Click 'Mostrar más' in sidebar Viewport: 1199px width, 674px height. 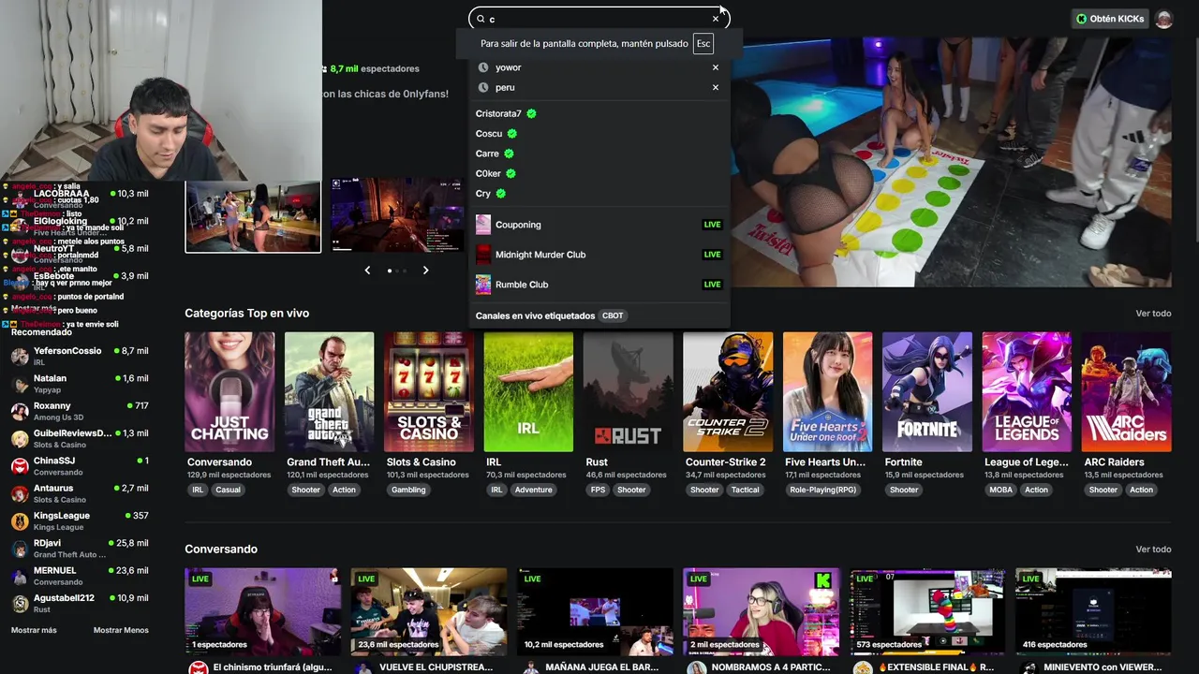34,630
